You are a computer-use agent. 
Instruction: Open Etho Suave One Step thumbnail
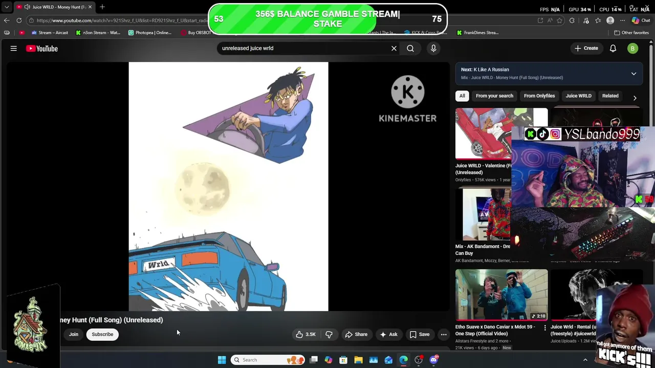501,295
